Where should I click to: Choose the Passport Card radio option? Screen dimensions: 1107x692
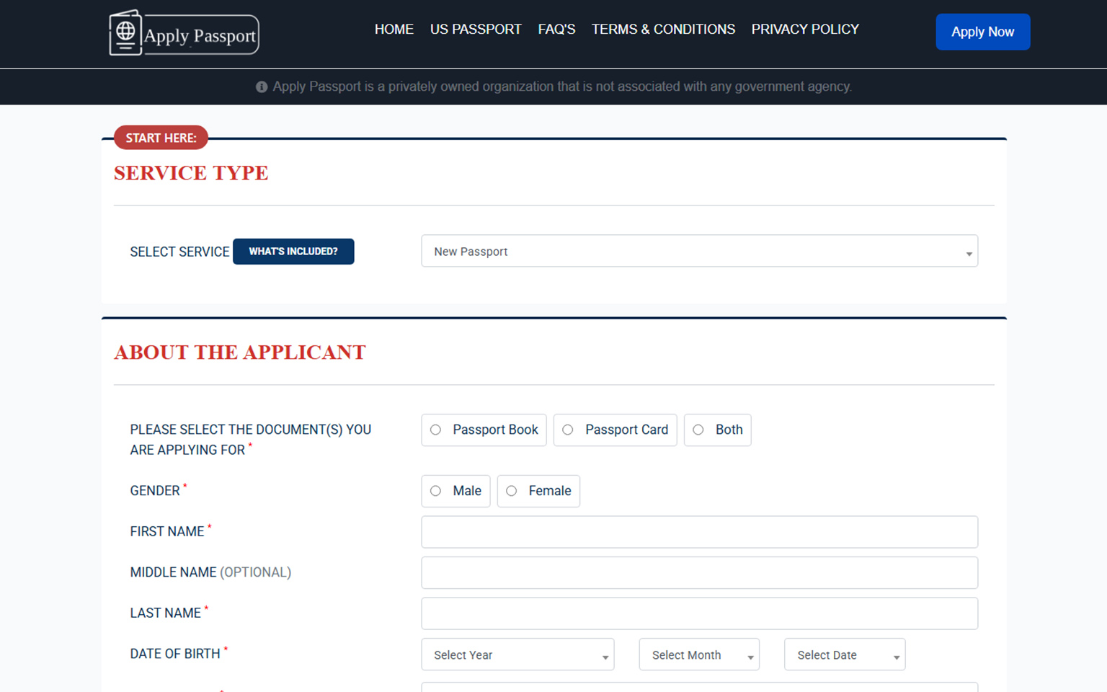click(x=568, y=430)
